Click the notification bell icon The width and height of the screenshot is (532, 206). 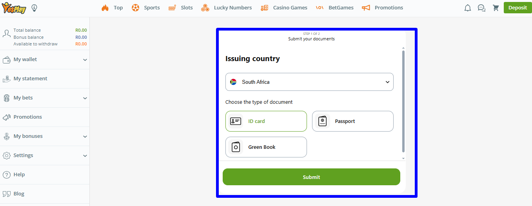pos(467,8)
